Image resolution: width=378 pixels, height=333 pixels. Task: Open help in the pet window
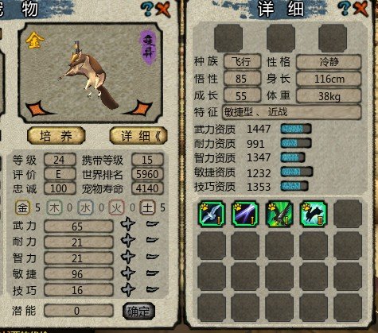(x=146, y=9)
